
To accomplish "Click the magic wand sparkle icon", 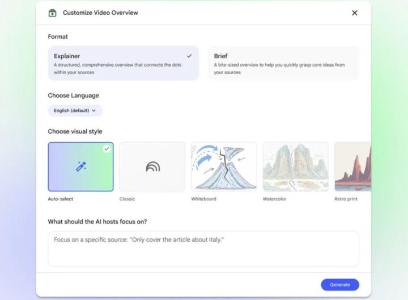I will pos(81,166).
